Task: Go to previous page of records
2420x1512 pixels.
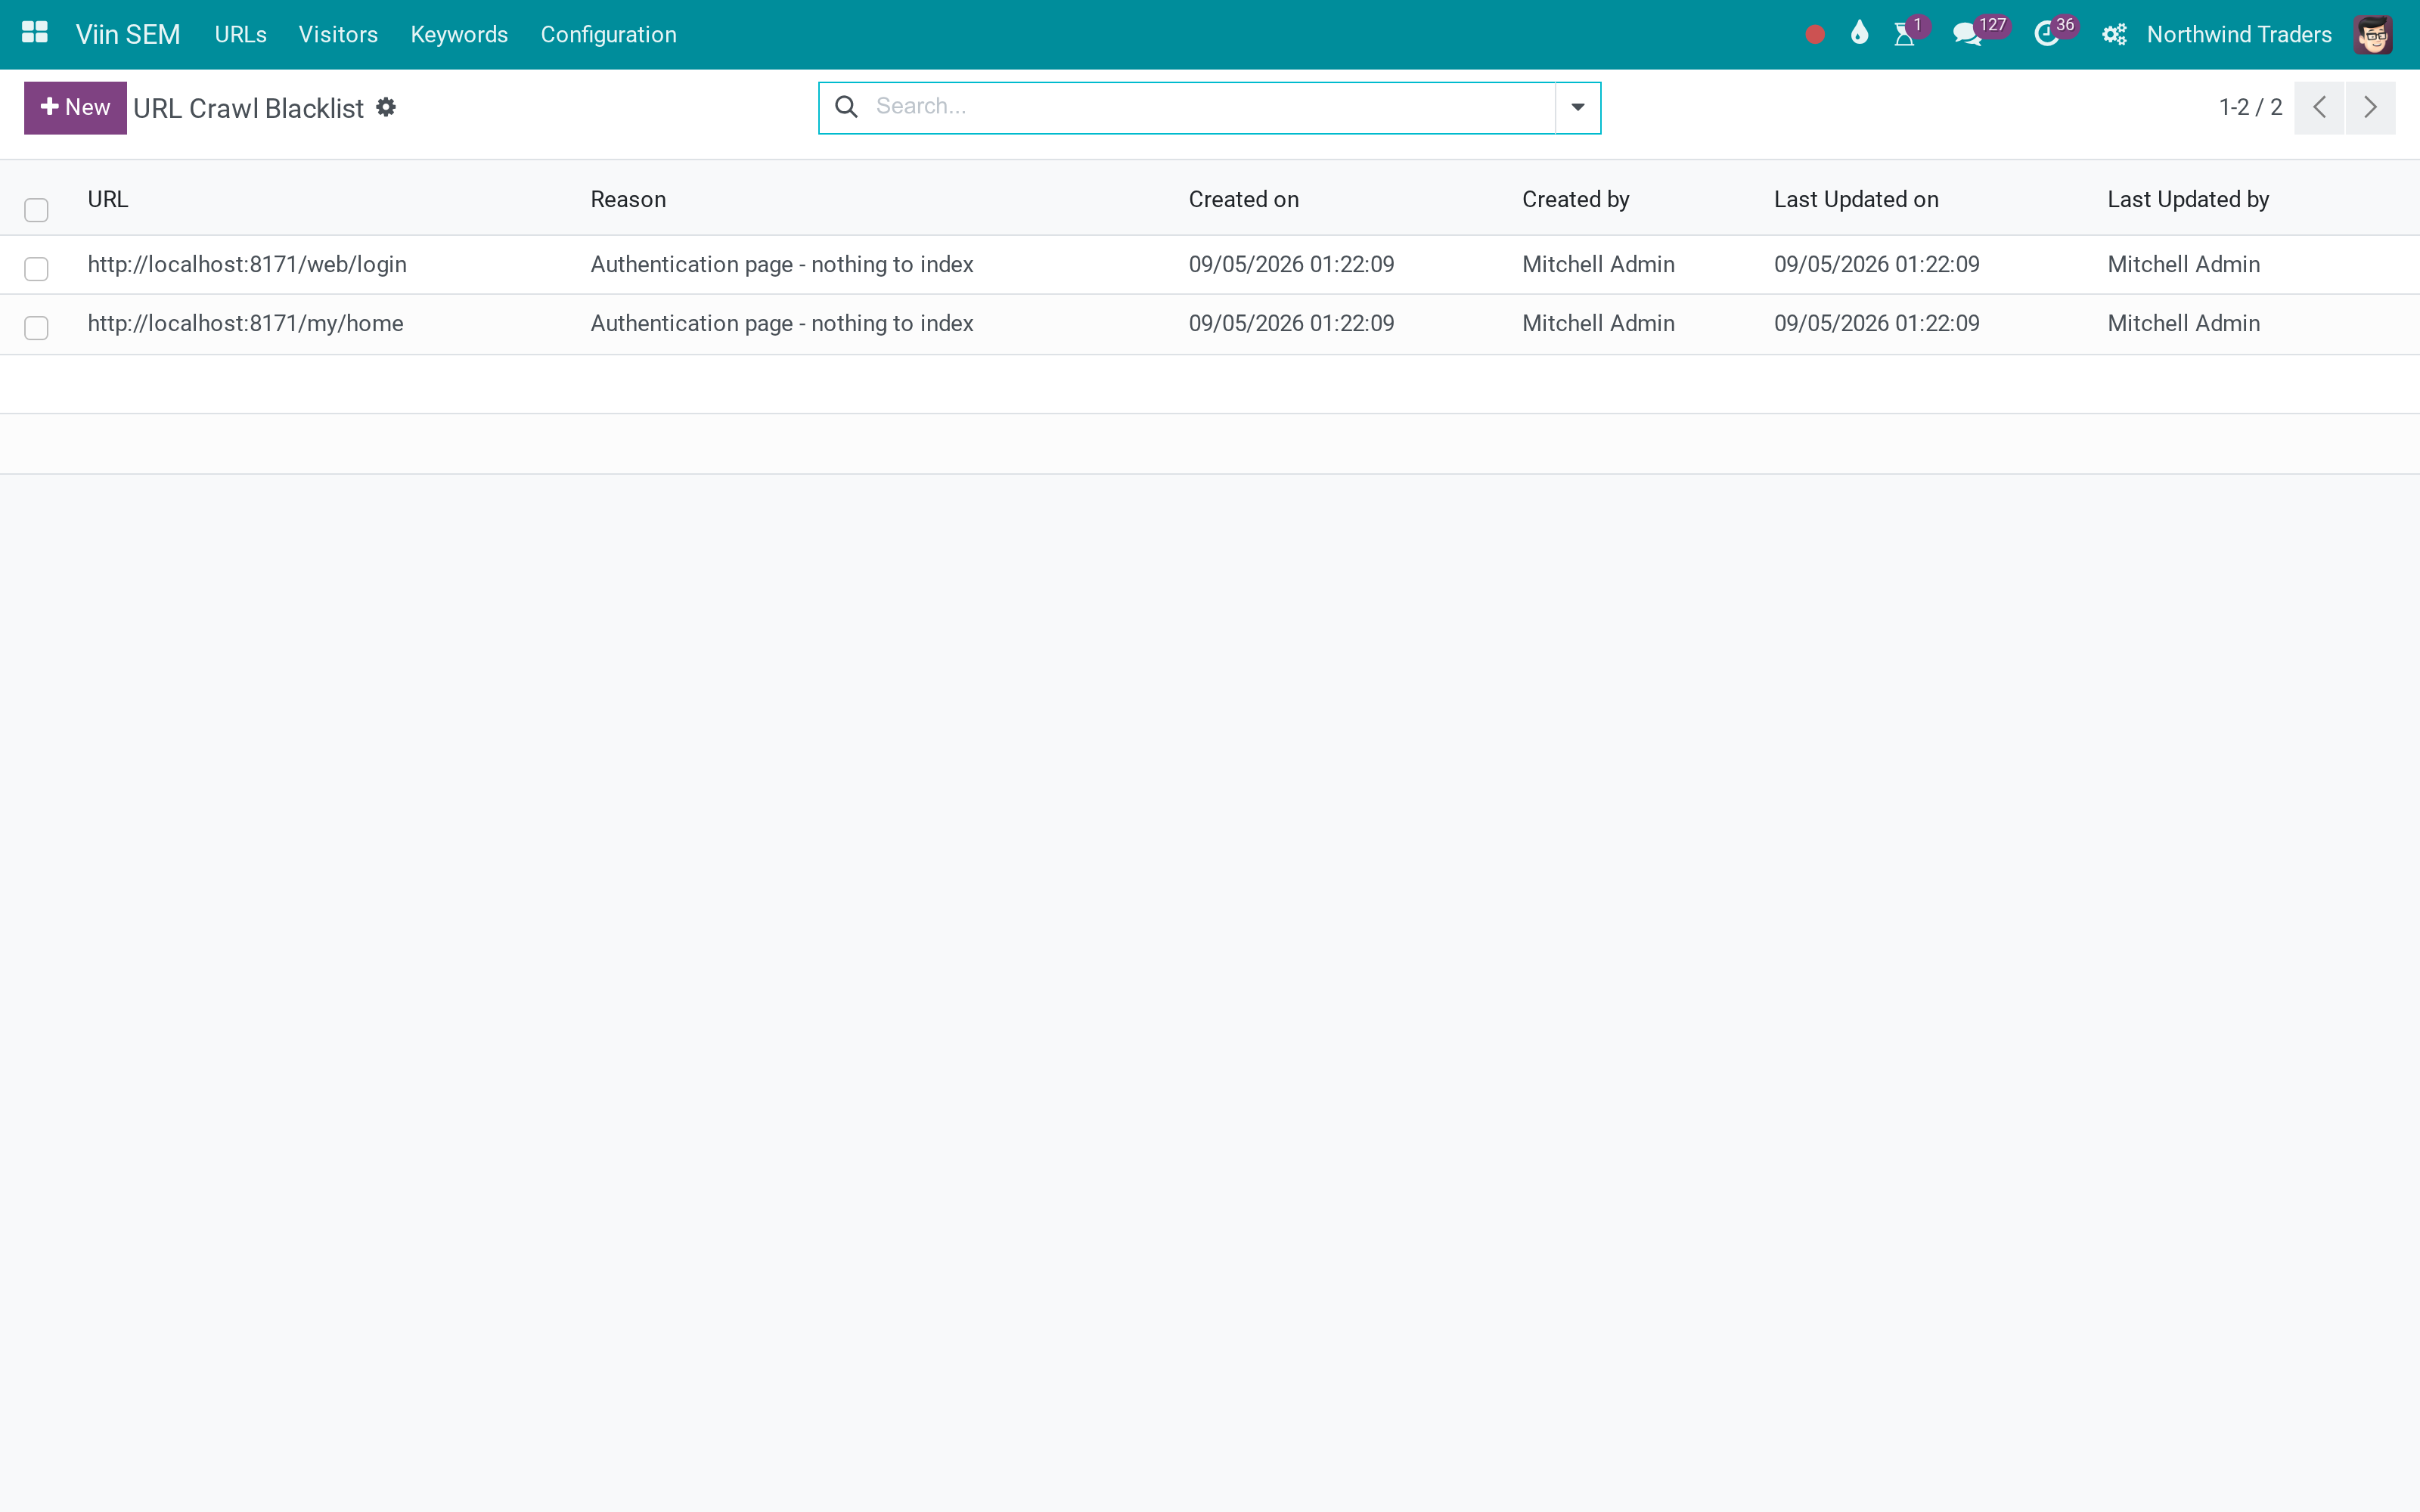Action: point(2319,107)
